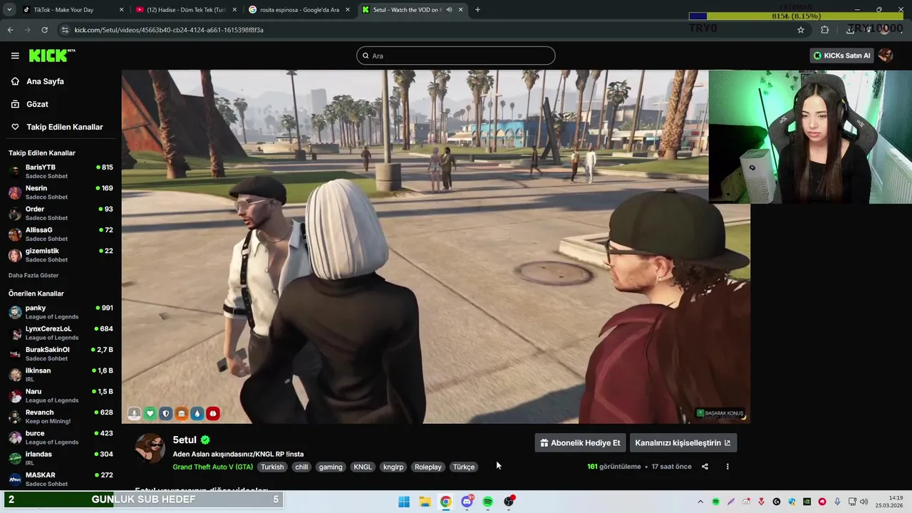Viewport: 912px width, 513px height.
Task: Open Spotify from the taskbar
Action: pyautogui.click(x=487, y=502)
